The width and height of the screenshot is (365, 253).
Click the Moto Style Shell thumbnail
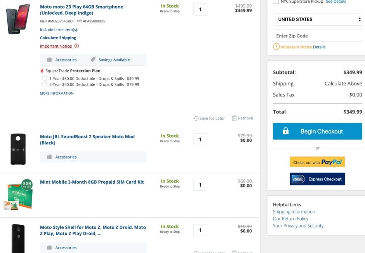click(18, 238)
